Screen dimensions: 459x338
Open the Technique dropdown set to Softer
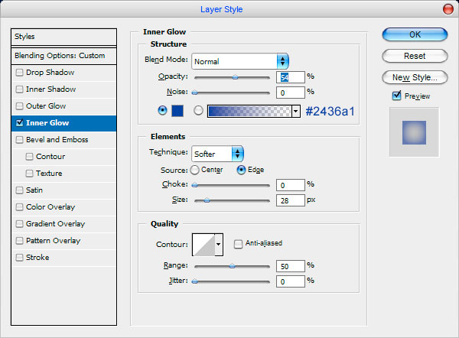[x=217, y=154]
